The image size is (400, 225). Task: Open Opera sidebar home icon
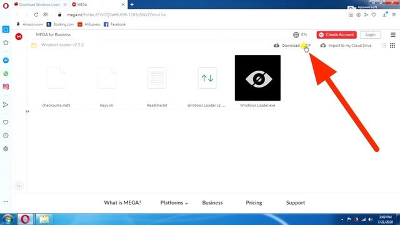[x=6, y=29]
